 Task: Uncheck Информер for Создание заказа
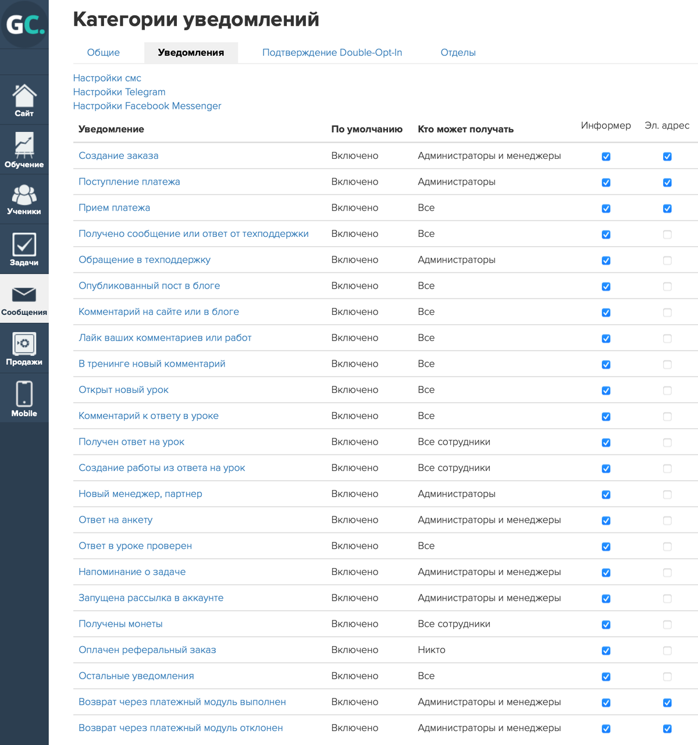point(606,157)
